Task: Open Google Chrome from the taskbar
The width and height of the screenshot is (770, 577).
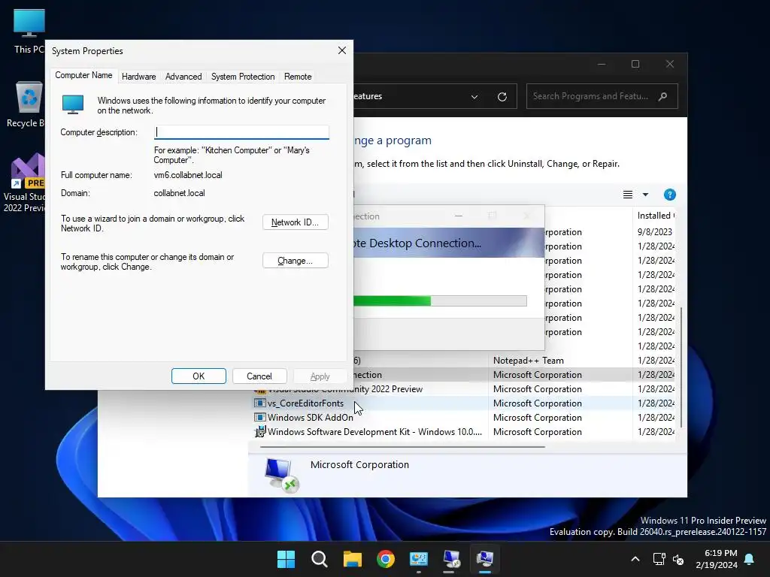Action: tap(386, 559)
